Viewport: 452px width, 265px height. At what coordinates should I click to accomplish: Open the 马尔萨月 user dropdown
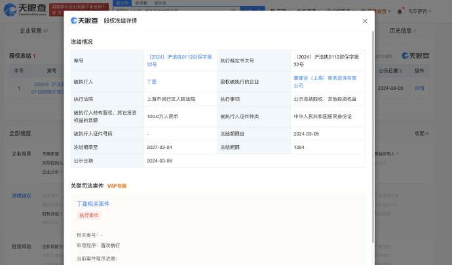[x=419, y=11]
